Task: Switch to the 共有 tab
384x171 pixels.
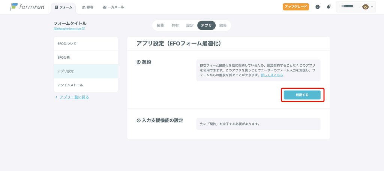Action: pos(175,25)
